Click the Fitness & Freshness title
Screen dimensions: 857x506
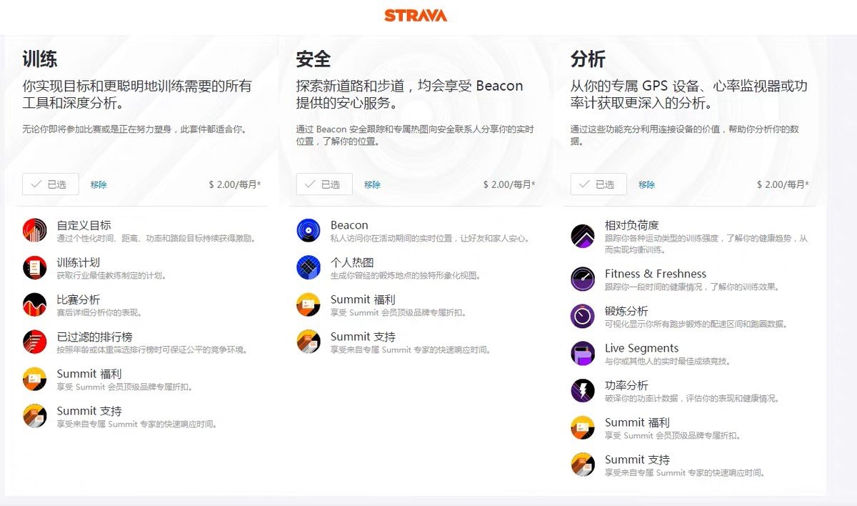pos(656,274)
